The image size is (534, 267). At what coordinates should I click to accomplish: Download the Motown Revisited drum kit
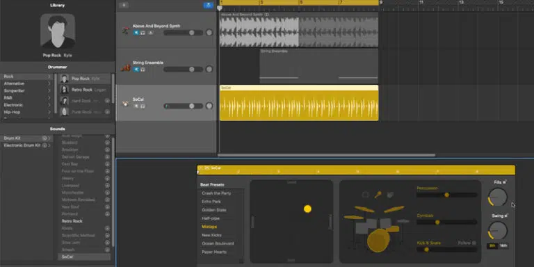(107, 200)
